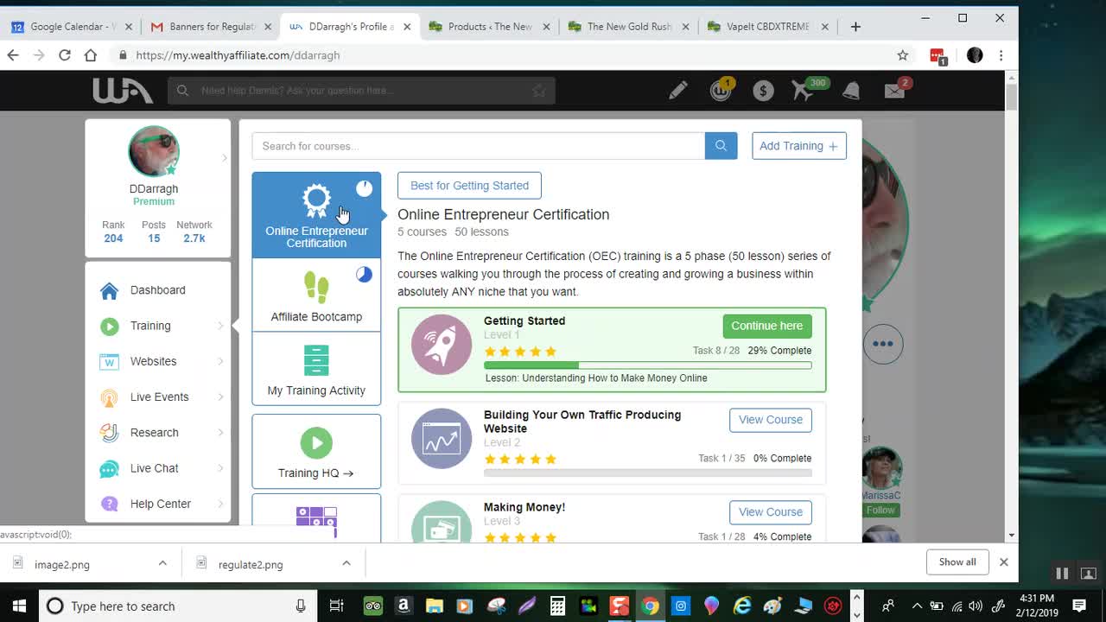Click the Live Events broadcast icon
The height and width of the screenshot is (622, 1106).
coord(109,397)
